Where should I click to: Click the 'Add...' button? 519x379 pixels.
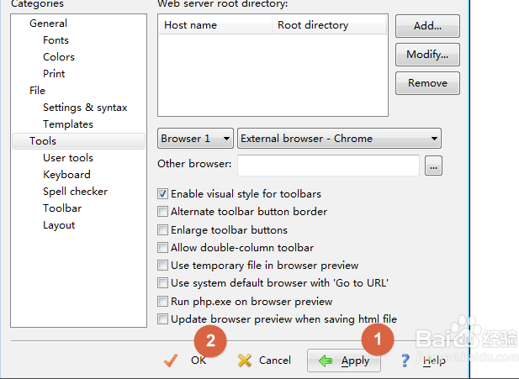427,26
